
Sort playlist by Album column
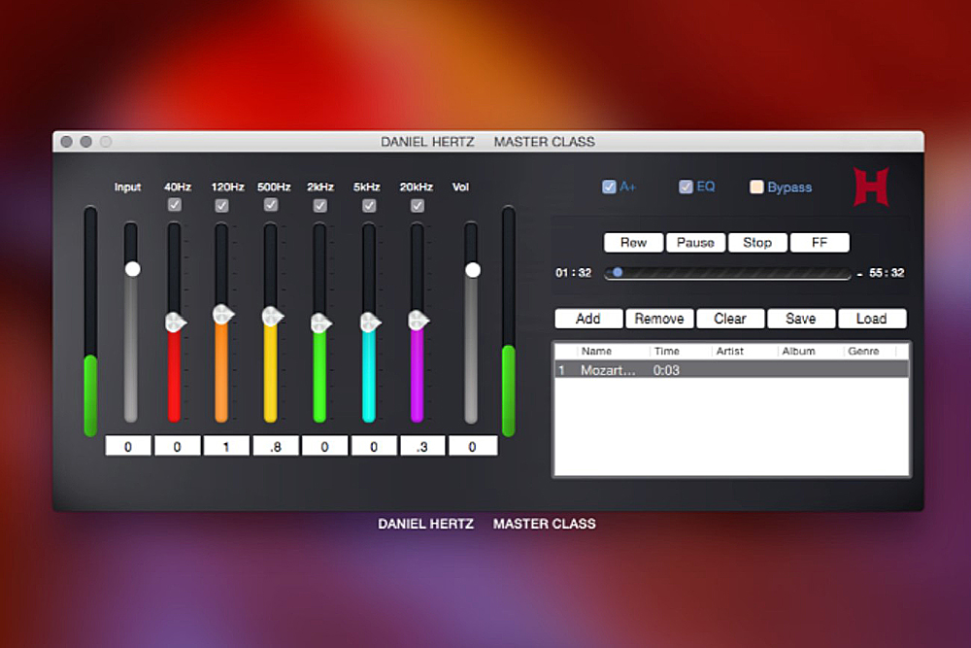tap(811, 352)
